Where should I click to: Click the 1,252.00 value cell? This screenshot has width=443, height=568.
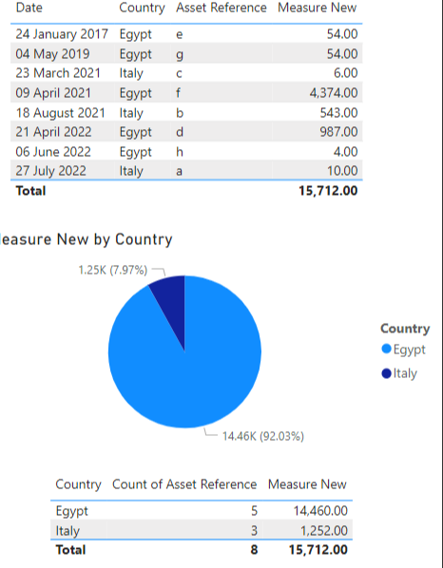coord(324,531)
